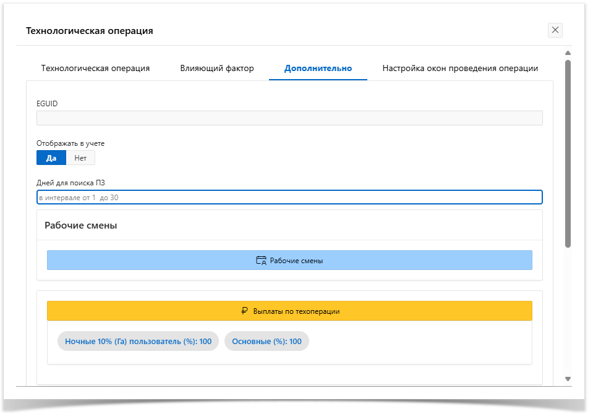Click the calendar icon on Рабочие смены button

coord(261,261)
